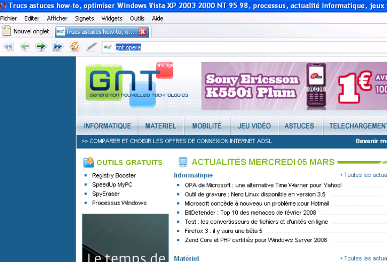Click the Sony Ericsson K550i banner ad
387x262 pixels.
pos(294,86)
